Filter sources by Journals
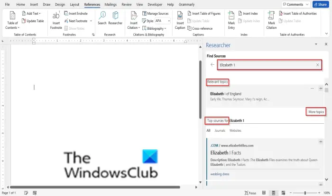The image size is (332, 196). point(220,130)
